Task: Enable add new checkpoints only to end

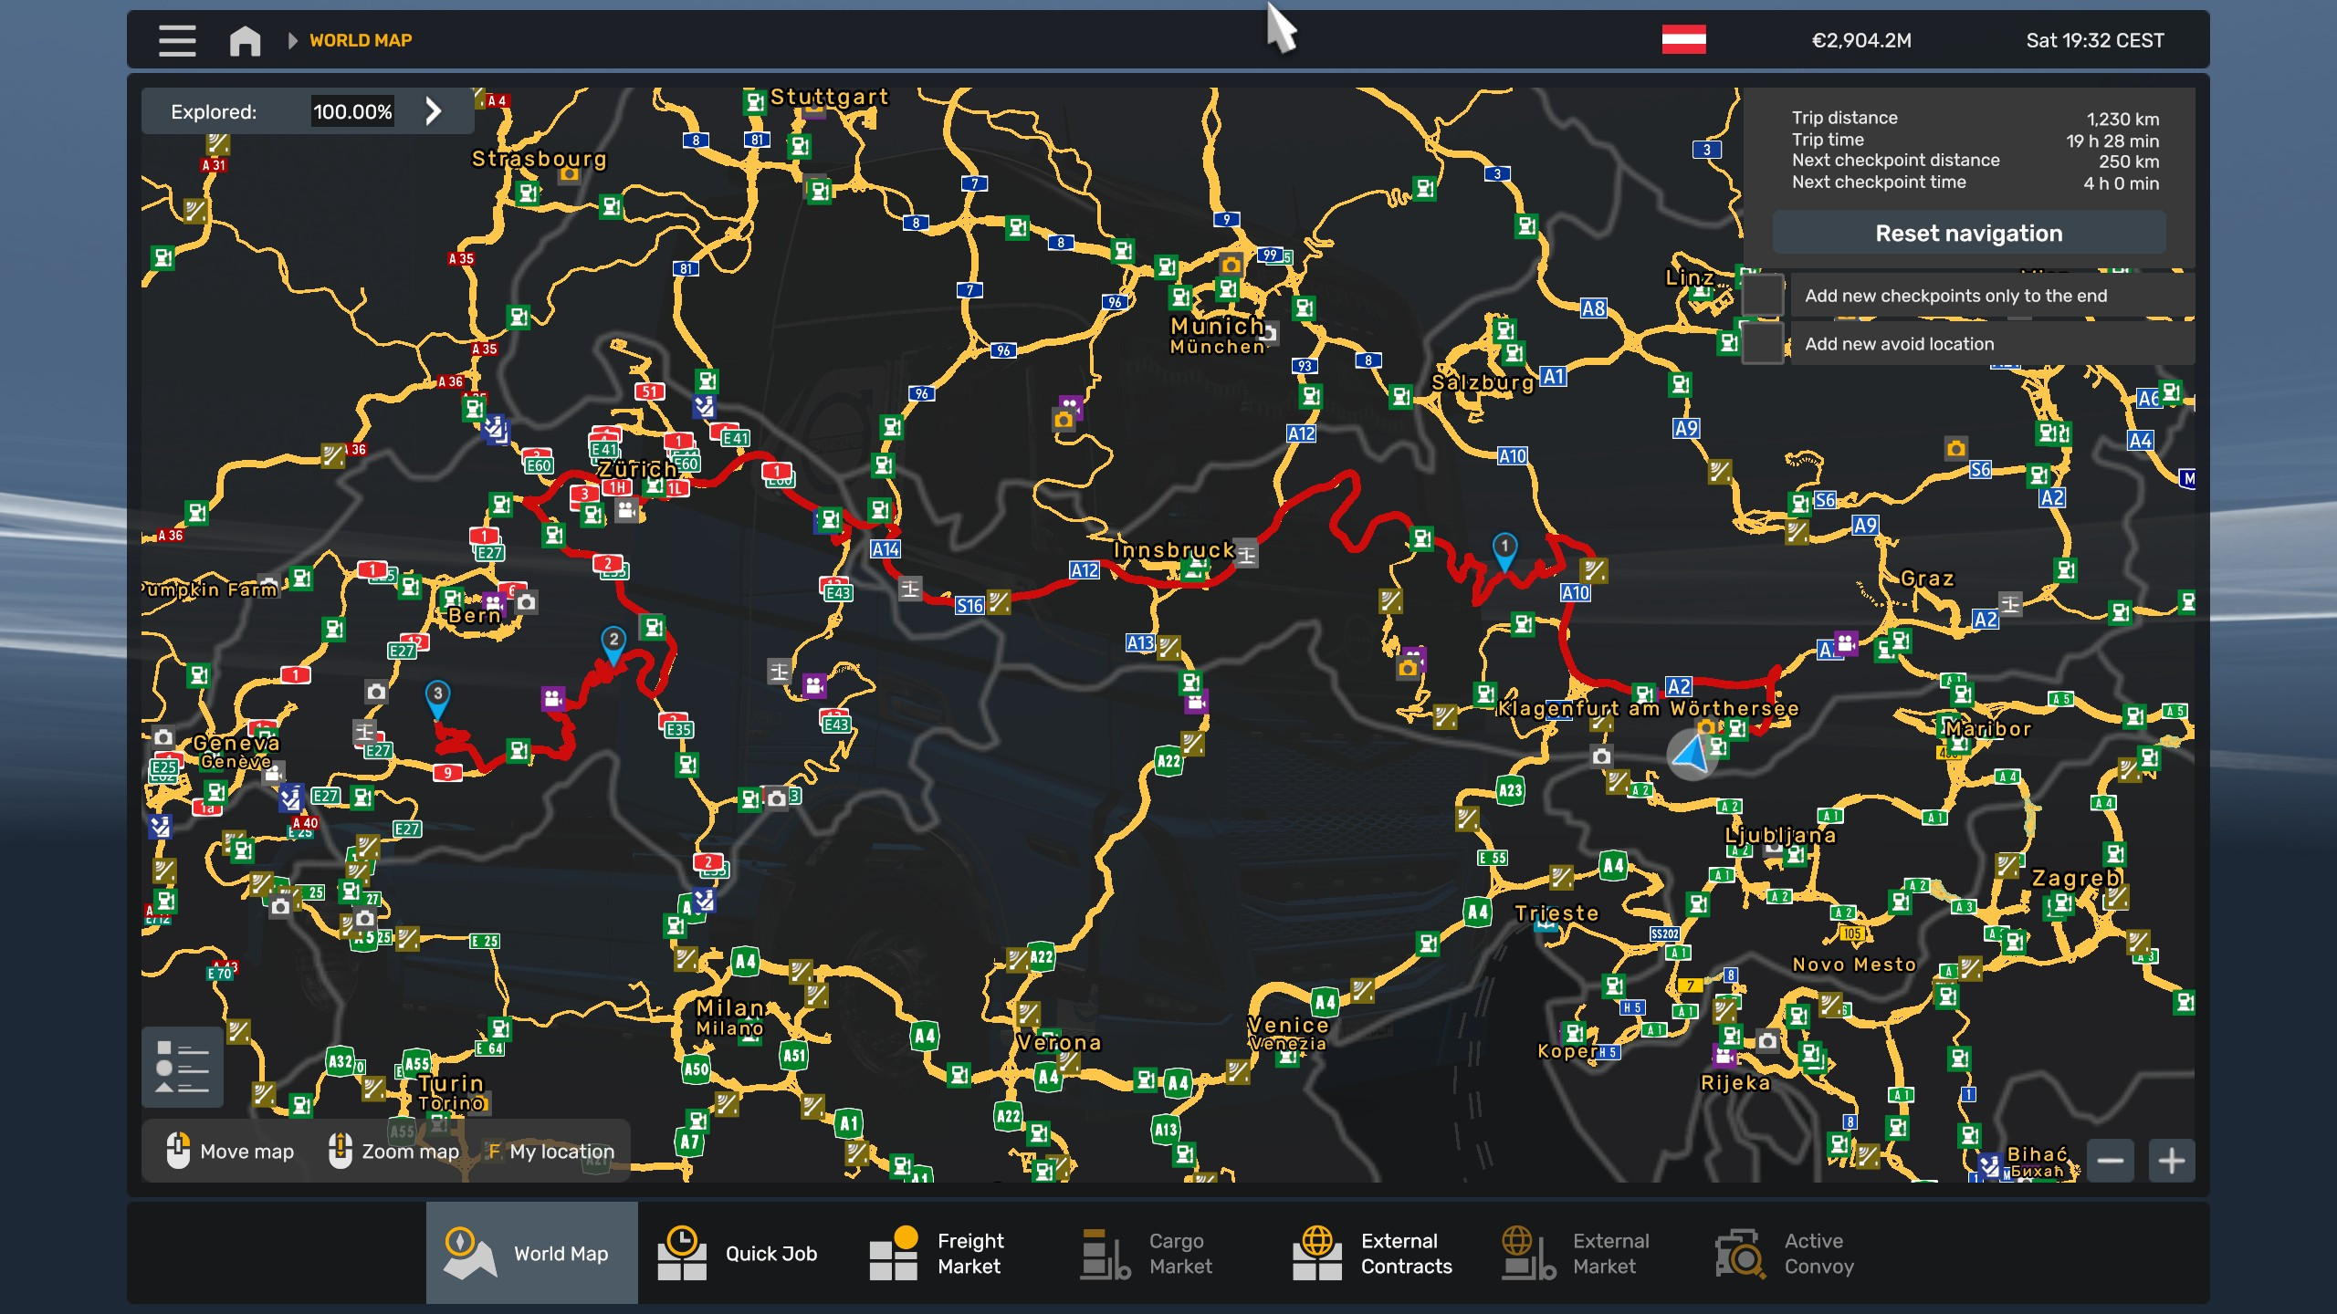Action: point(1763,296)
